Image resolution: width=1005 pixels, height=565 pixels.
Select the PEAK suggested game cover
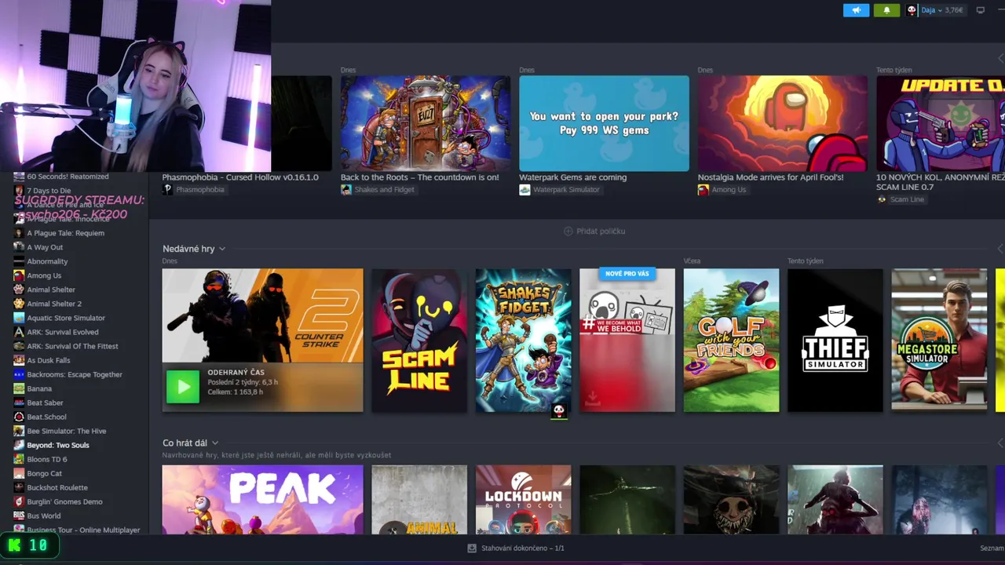point(263,500)
